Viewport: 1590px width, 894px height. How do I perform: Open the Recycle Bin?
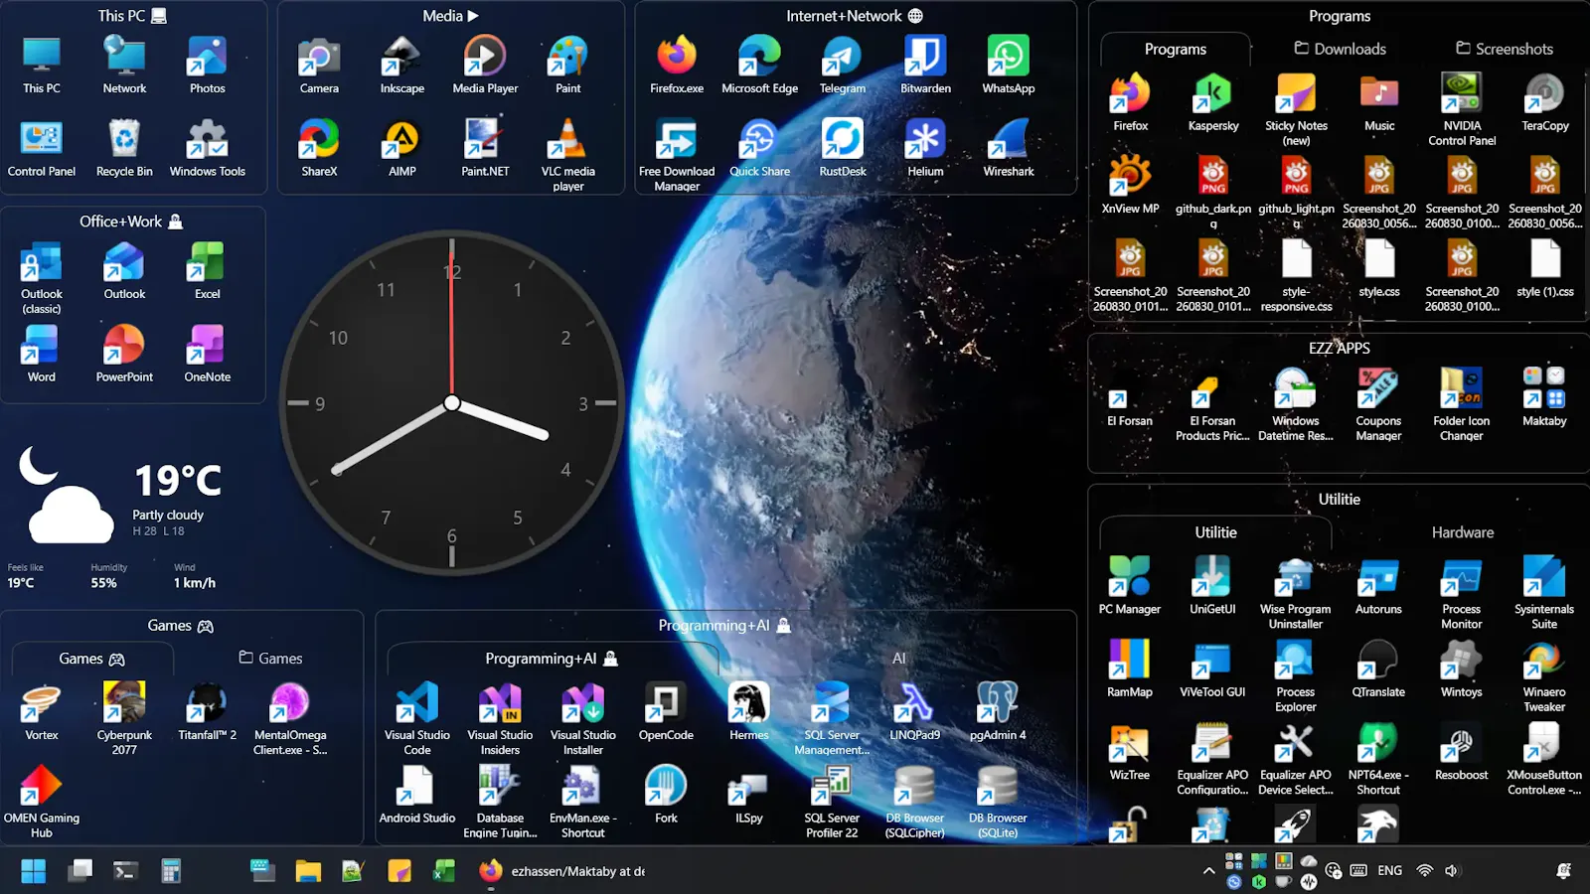click(x=124, y=148)
